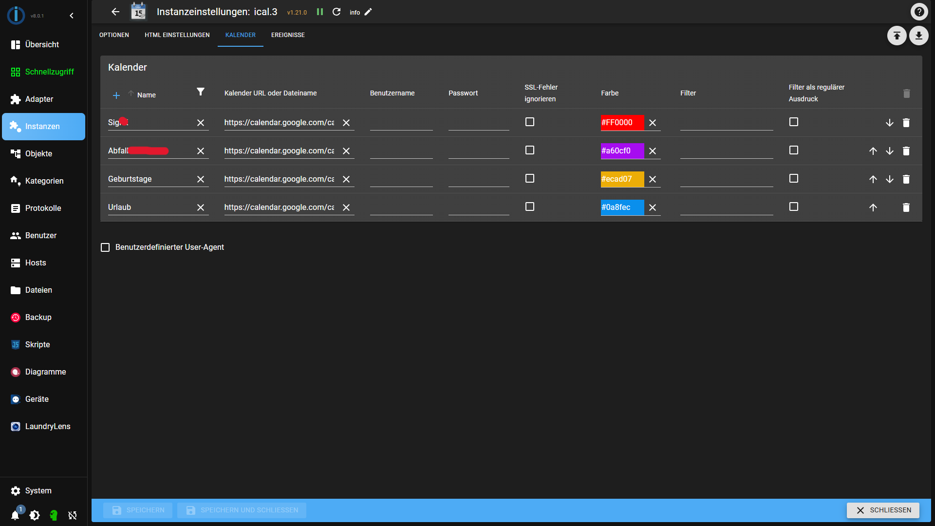The width and height of the screenshot is (935, 526).
Task: Sort by Name using the column arrow
Action: point(131,93)
